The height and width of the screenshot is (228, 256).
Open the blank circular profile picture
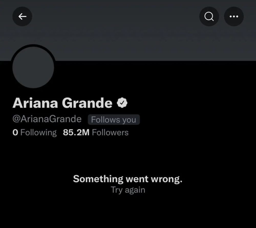pyautogui.click(x=33, y=67)
